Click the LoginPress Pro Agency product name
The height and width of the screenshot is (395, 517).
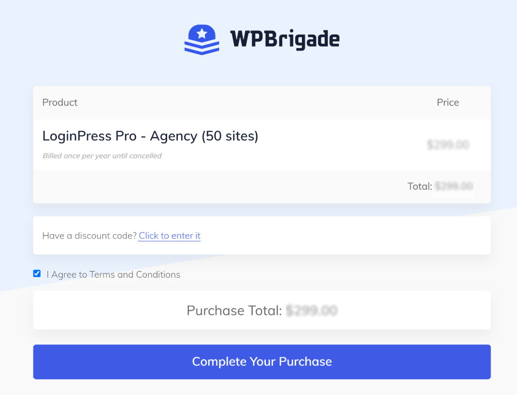tap(150, 136)
